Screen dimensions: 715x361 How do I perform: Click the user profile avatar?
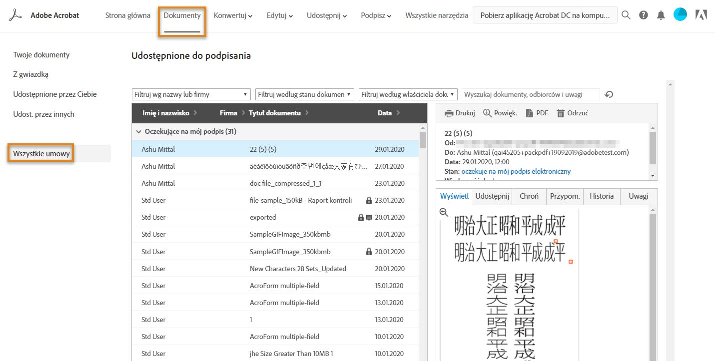[x=680, y=14]
